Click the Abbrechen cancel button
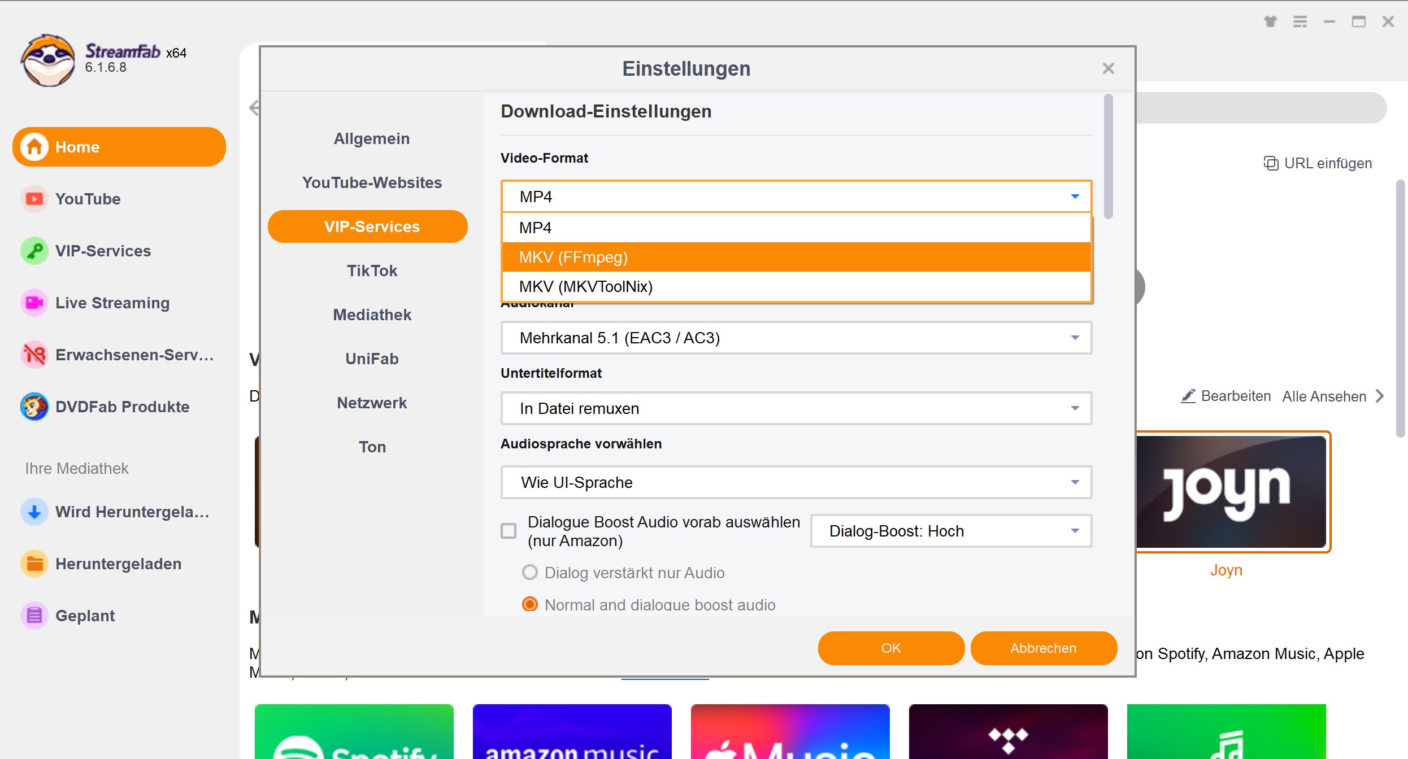The width and height of the screenshot is (1408, 759). 1042,648
